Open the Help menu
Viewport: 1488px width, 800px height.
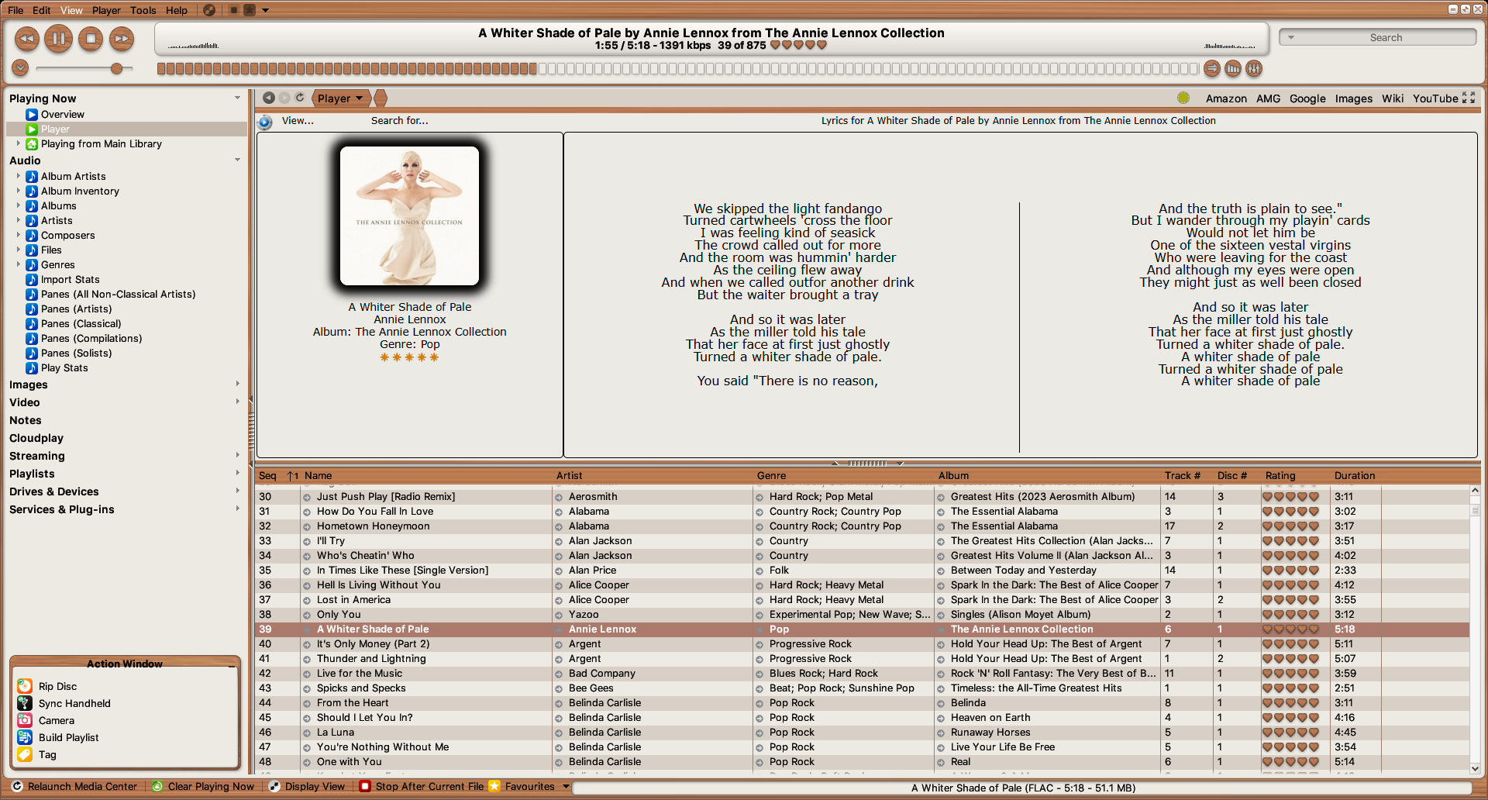click(177, 10)
